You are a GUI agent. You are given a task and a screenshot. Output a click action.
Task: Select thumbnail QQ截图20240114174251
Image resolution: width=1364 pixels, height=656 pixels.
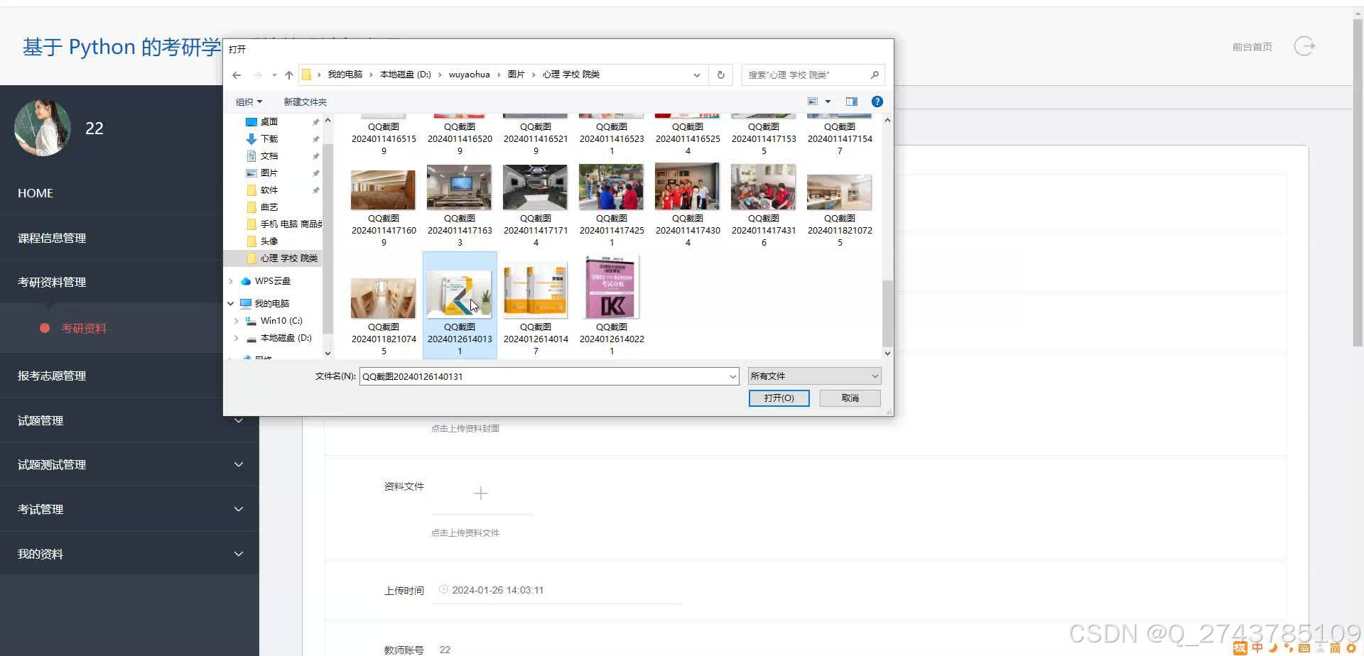pos(612,205)
